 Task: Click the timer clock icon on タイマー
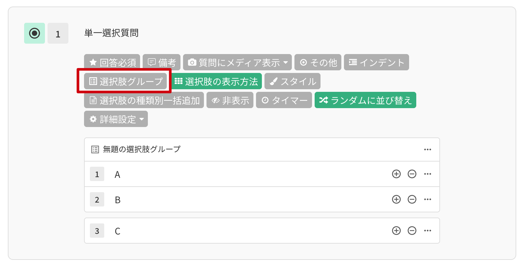coord(265,100)
